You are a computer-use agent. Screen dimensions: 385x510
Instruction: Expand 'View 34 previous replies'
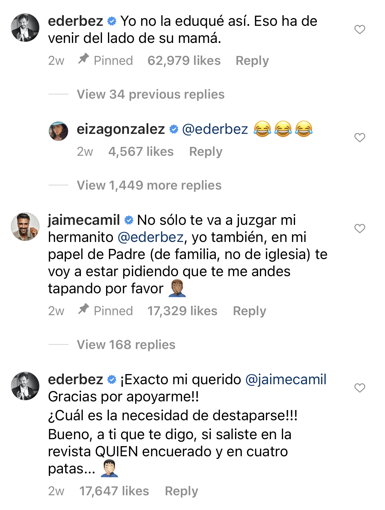151,94
